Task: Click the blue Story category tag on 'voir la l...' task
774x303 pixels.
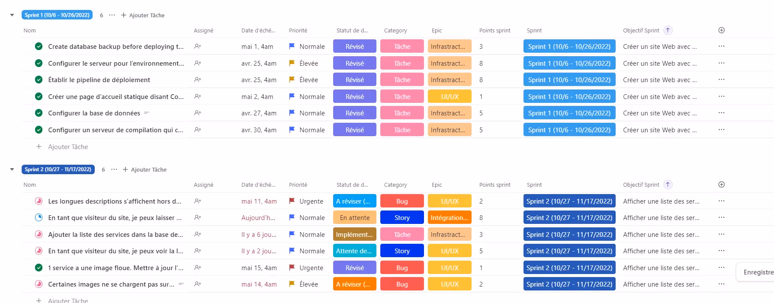Action: [402, 251]
